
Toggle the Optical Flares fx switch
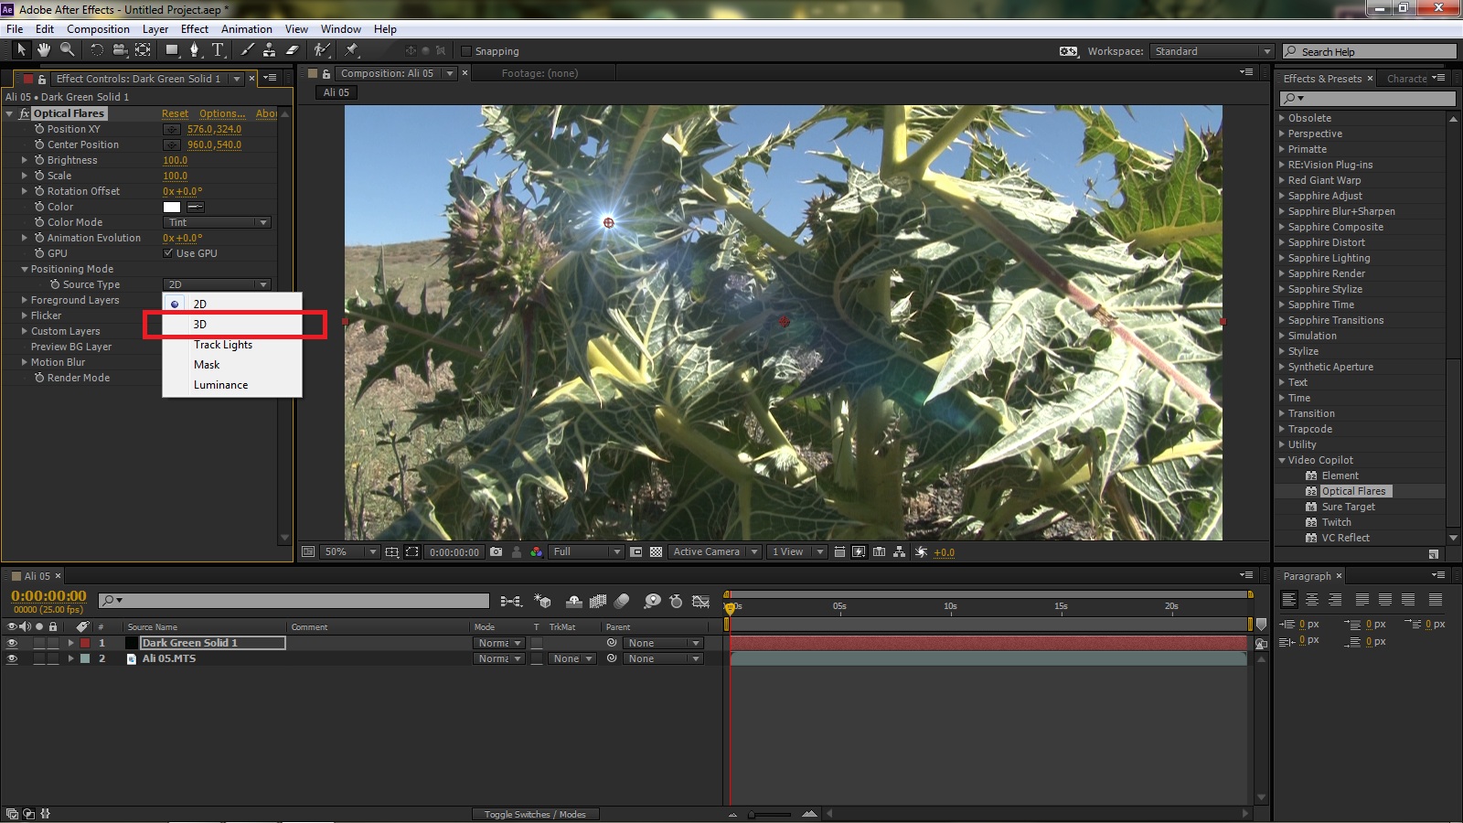pos(25,113)
